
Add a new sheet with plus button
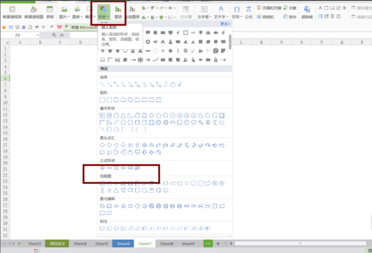tap(218, 243)
